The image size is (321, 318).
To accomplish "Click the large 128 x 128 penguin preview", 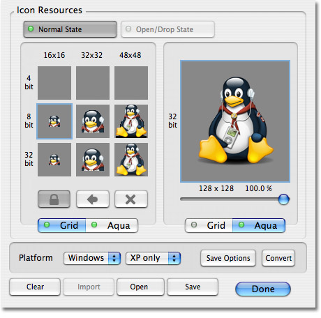I will (235, 121).
